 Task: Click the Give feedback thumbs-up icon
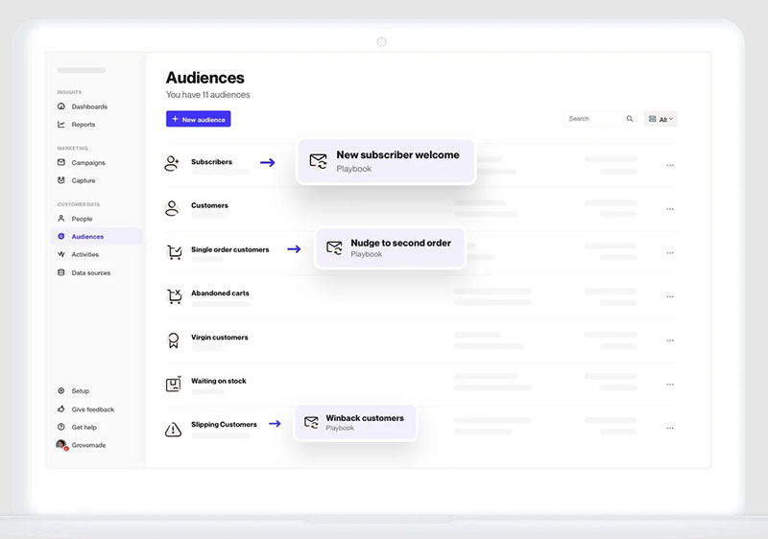(x=61, y=409)
